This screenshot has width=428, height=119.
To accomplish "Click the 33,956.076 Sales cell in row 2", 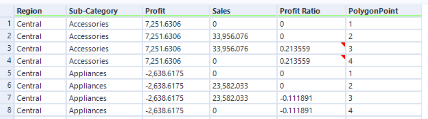I will 243,36.
